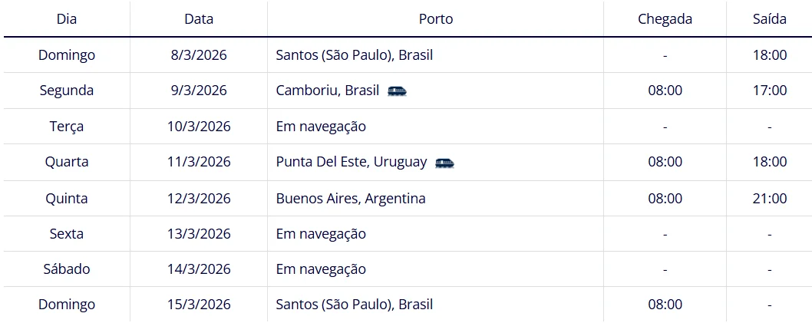The height and width of the screenshot is (323, 812).
Task: Click the 21:00 departure time
Action: point(769,198)
